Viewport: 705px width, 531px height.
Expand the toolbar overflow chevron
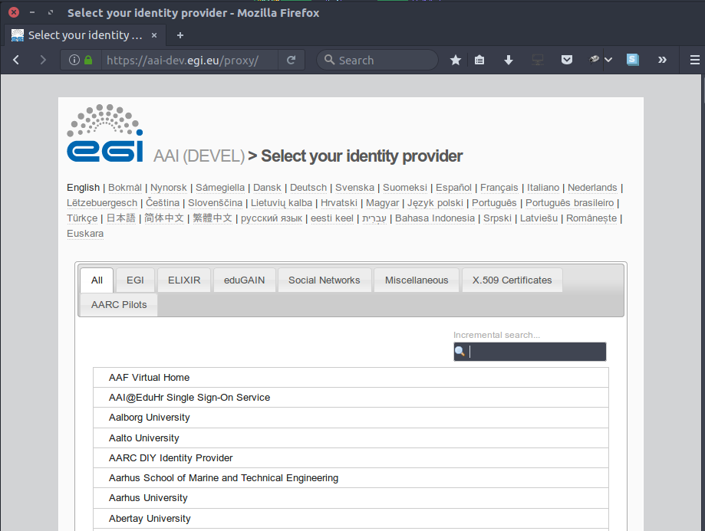pyautogui.click(x=662, y=60)
